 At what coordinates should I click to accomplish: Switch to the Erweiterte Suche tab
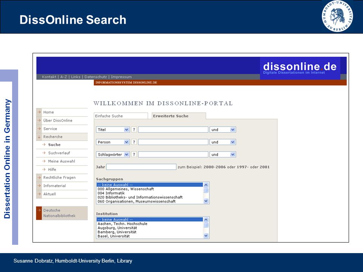[179, 116]
